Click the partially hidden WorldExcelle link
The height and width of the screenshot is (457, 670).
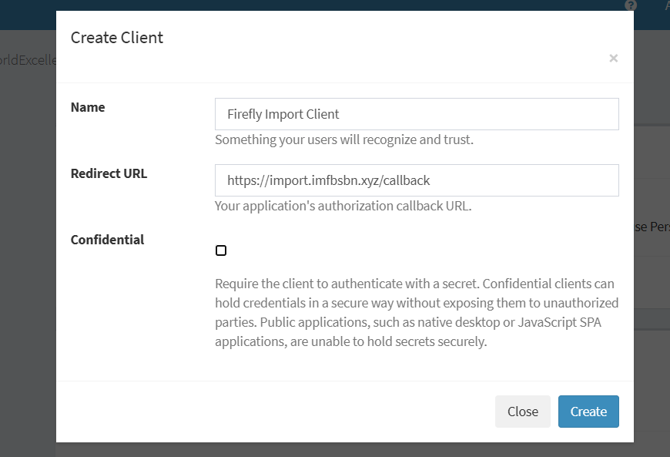pos(28,60)
